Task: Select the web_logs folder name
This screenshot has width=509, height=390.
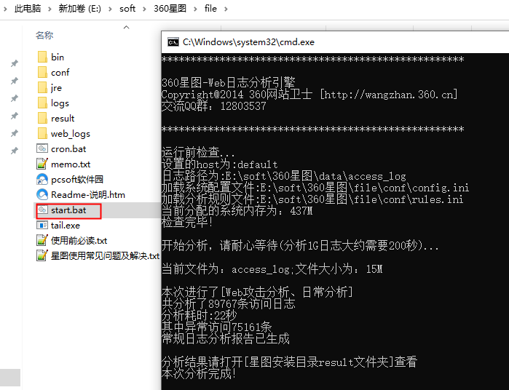Action: tap(71, 134)
